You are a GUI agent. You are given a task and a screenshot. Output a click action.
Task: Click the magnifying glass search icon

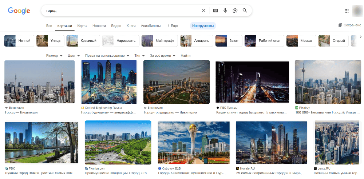pos(245,11)
